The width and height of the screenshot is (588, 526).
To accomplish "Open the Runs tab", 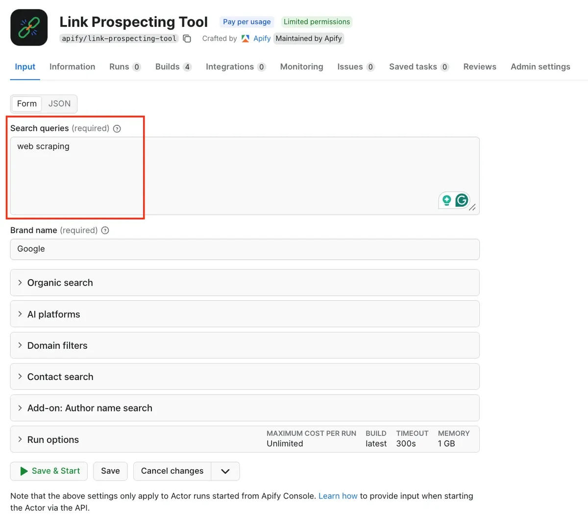I will point(125,67).
